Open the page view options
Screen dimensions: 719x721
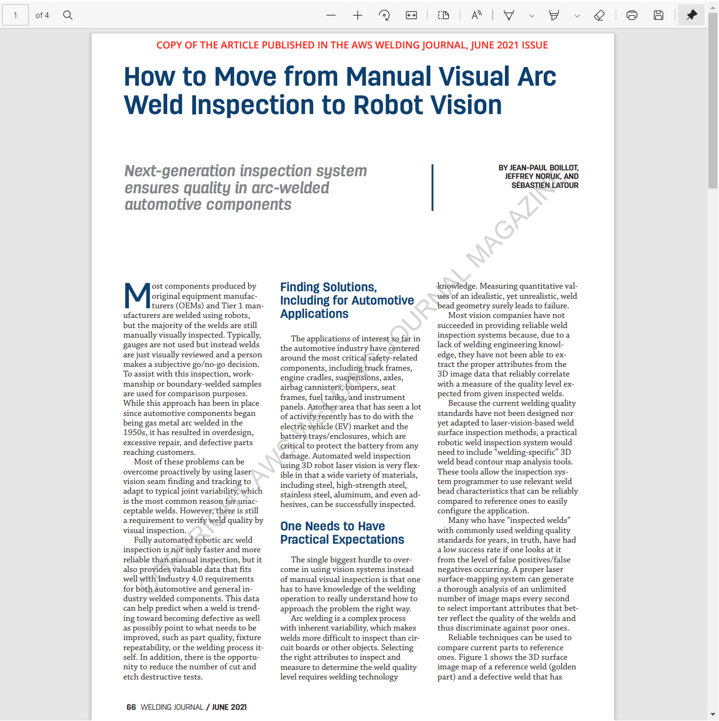pos(444,15)
